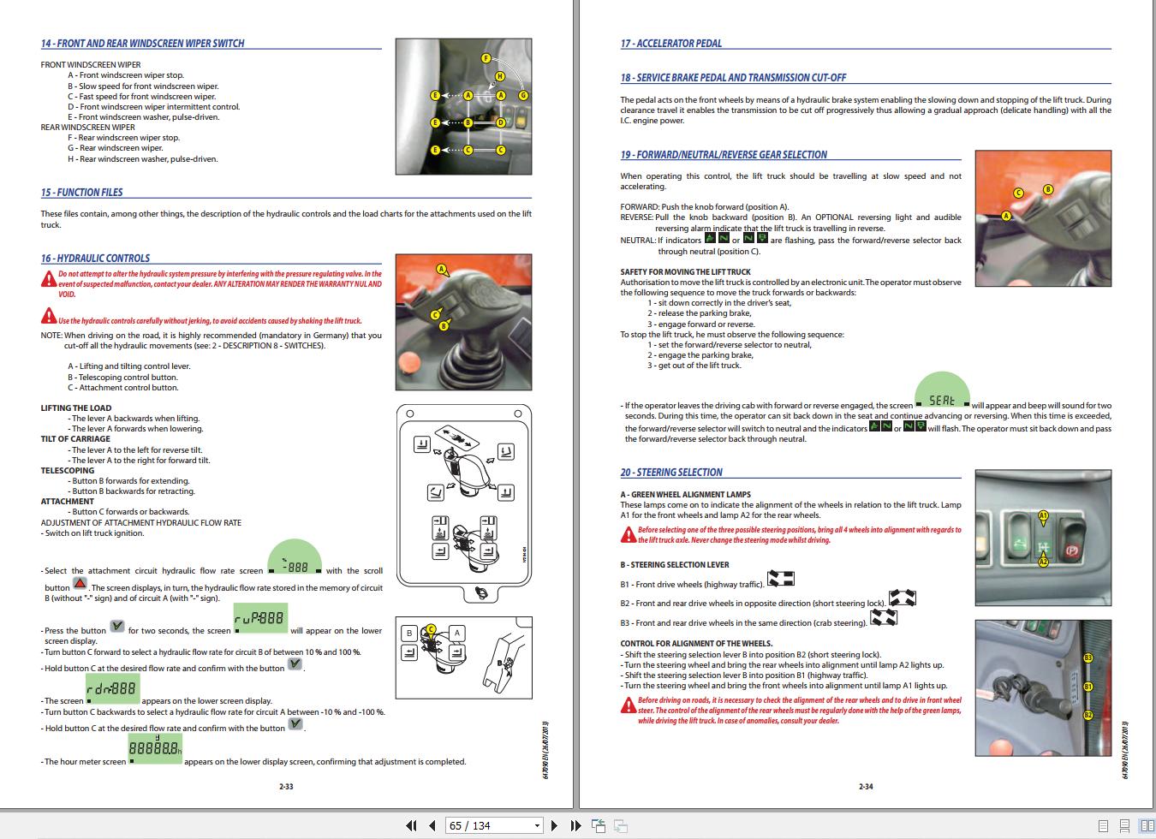The image size is (1156, 839).
Task: Click the warning icon beside 'Before driving on roads'
Action: (x=628, y=704)
